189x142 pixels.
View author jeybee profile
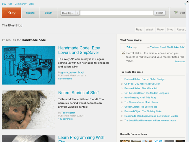73,72
